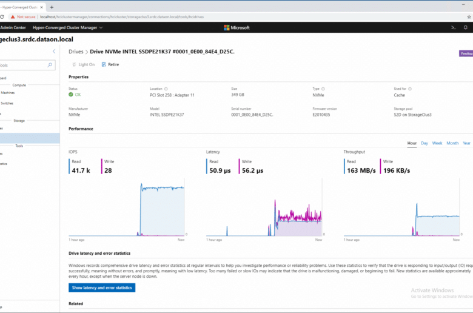
Task: Click the Latency chart
Action: 264,207
